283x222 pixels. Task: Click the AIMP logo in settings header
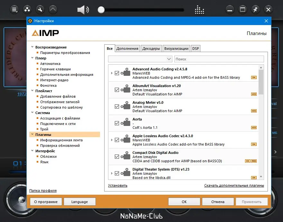(x=45, y=33)
